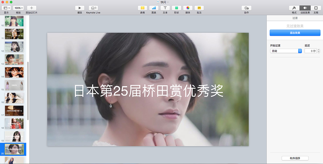This screenshot has height=164, width=323.
Task: Open the 文稿 document panel
Action: (x=316, y=8)
